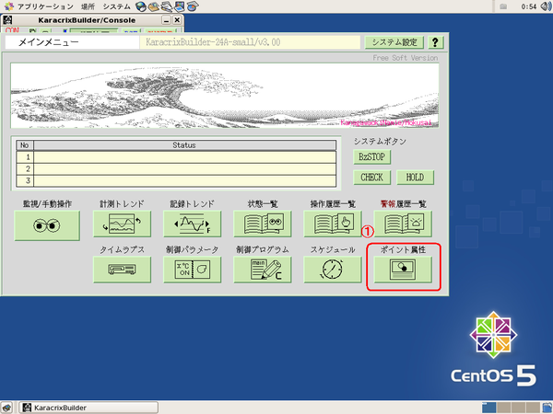Click the trash icon in bottom panel
Image resolution: width=553 pixels, height=414 pixels.
pyautogui.click(x=547, y=408)
